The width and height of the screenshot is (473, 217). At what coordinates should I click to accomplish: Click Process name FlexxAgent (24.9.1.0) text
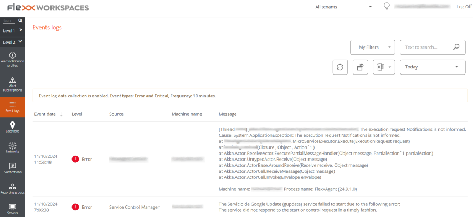321,189
